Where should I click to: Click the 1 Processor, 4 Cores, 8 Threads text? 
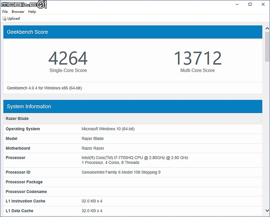110,163
